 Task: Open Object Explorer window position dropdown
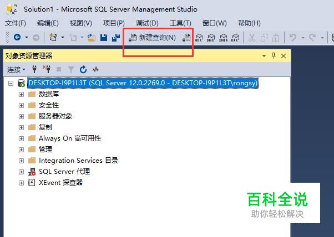(x=264, y=56)
